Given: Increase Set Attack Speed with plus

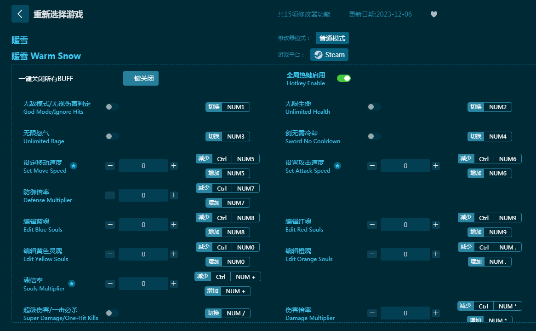Looking at the screenshot, I should tap(436, 166).
